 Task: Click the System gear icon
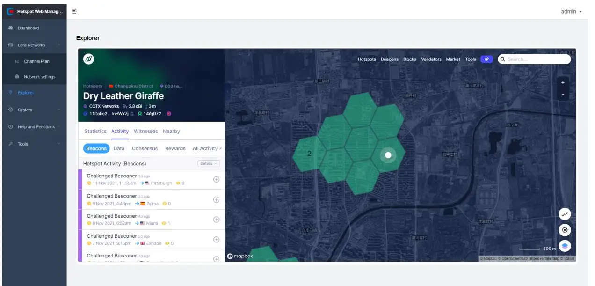10,110
